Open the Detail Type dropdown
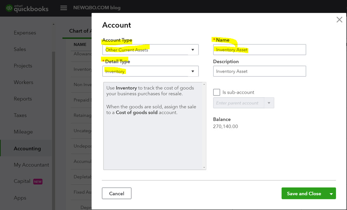Image resolution: width=347 pixels, height=210 pixels. pyautogui.click(x=150, y=72)
